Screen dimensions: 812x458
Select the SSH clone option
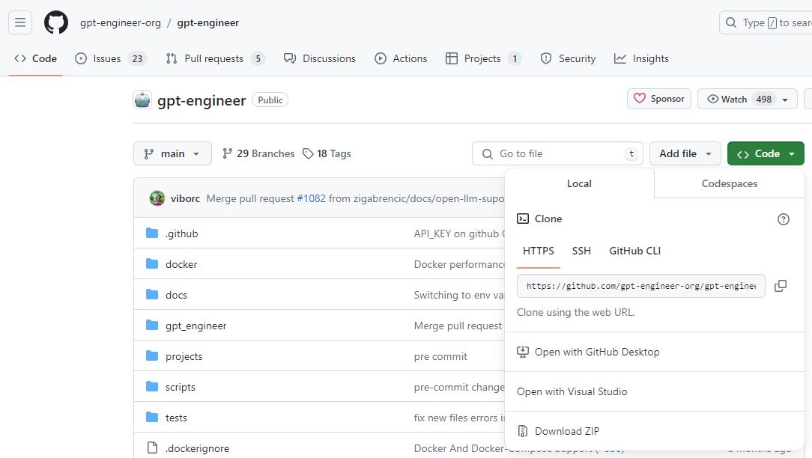click(581, 251)
